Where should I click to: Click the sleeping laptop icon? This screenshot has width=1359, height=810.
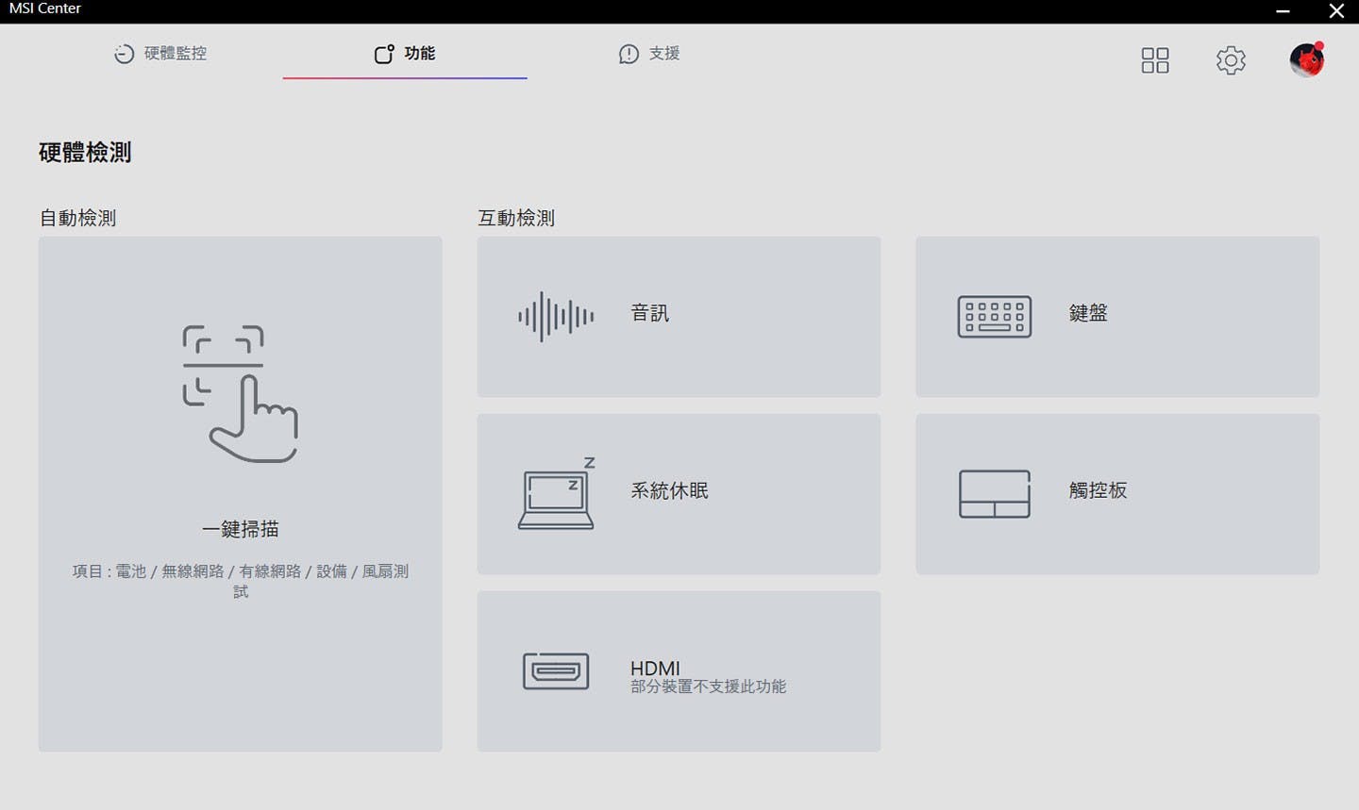pos(557,493)
